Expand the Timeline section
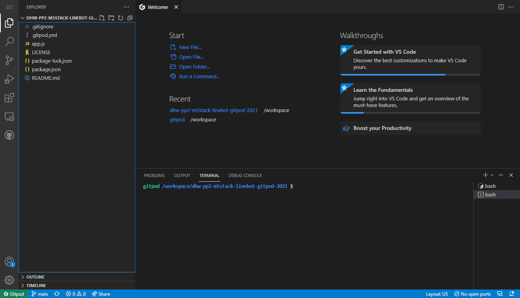520x298 pixels. 77,286
